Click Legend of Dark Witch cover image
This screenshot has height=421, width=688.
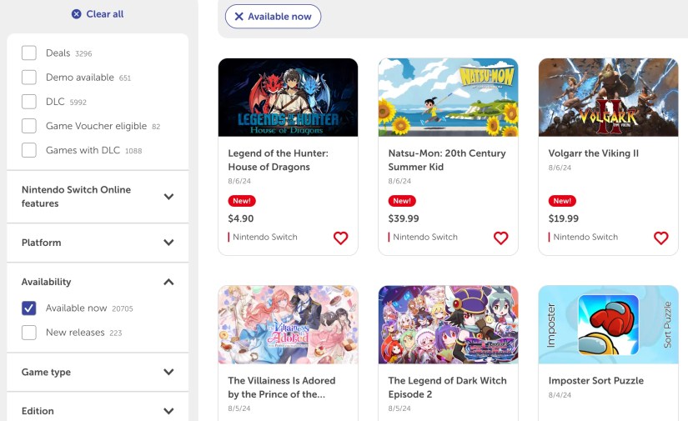(x=448, y=324)
